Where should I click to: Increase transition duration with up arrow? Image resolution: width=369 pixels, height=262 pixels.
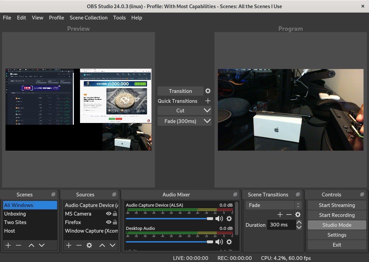[299, 222]
